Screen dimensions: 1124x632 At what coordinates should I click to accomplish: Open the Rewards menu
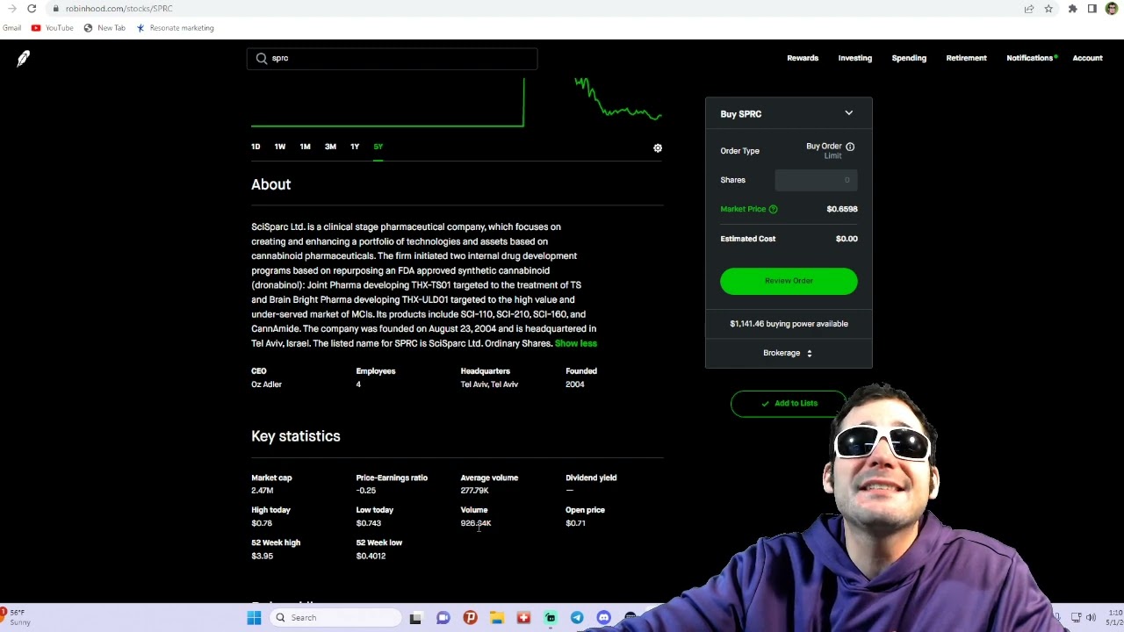pyautogui.click(x=803, y=58)
